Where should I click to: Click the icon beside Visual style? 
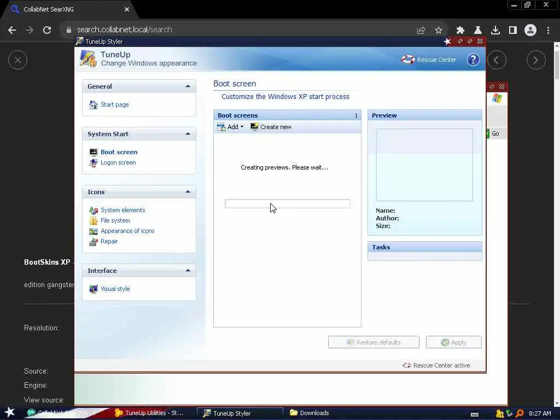point(93,289)
